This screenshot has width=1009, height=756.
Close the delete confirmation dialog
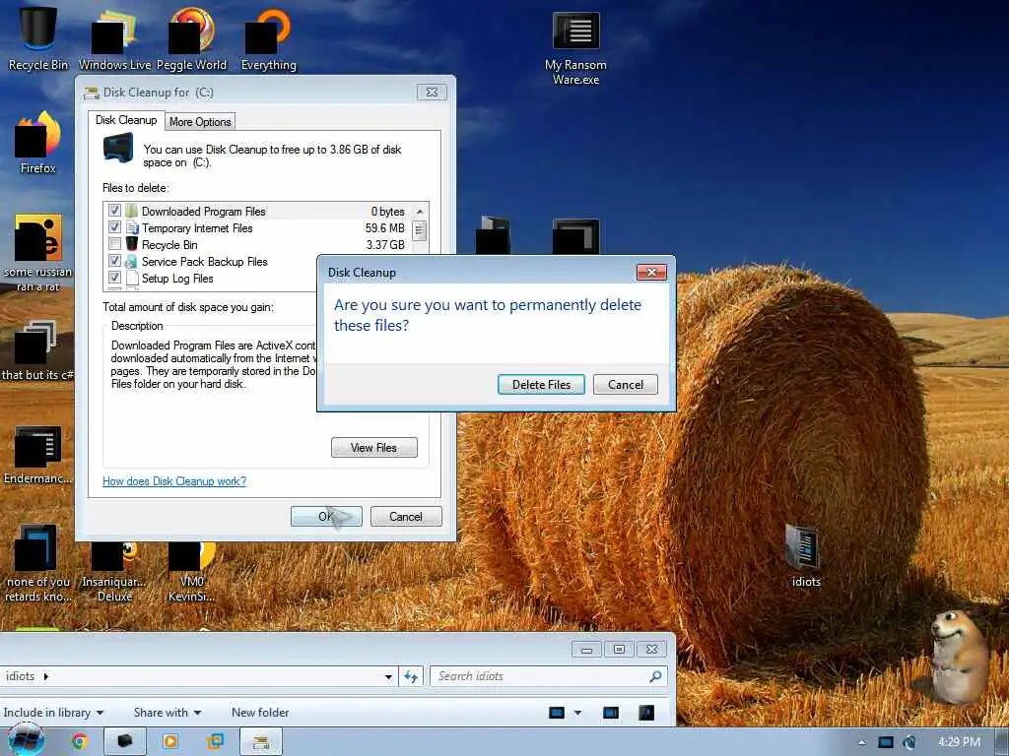(x=651, y=272)
